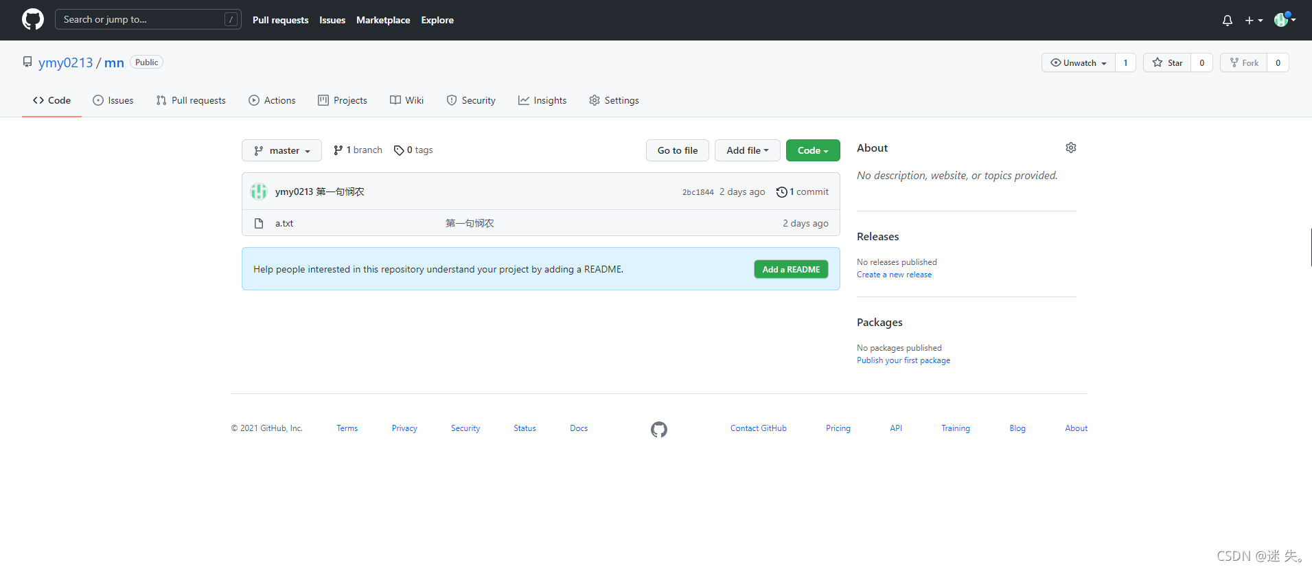Viewport: 1312px width, 569px height.
Task: Switch to the repository Issues tab
Action: pos(113,100)
